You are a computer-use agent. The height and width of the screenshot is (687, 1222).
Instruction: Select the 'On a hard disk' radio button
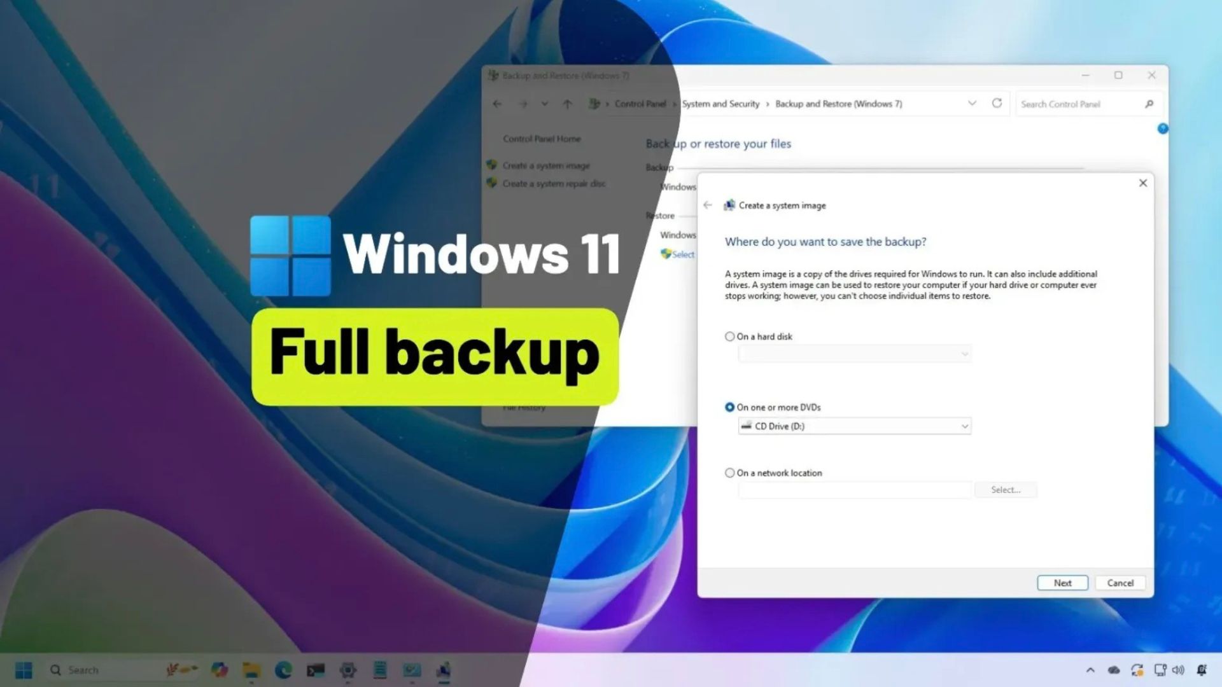pos(729,336)
